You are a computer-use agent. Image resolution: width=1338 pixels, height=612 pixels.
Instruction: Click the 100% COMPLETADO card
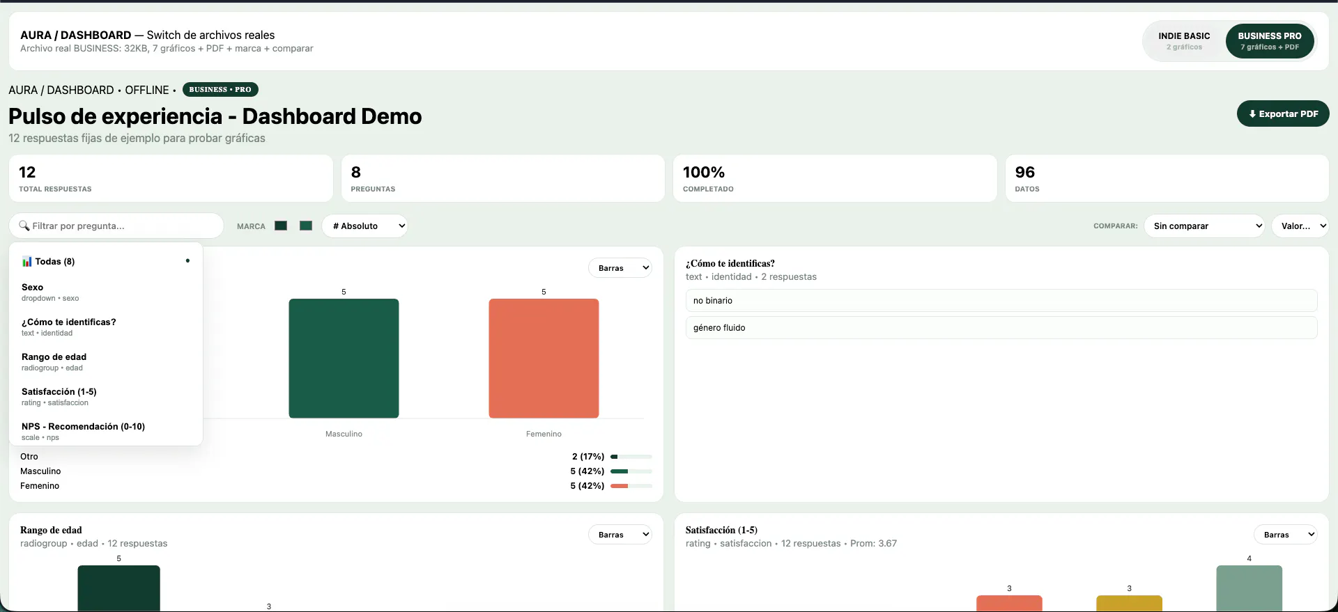pyautogui.click(x=835, y=178)
